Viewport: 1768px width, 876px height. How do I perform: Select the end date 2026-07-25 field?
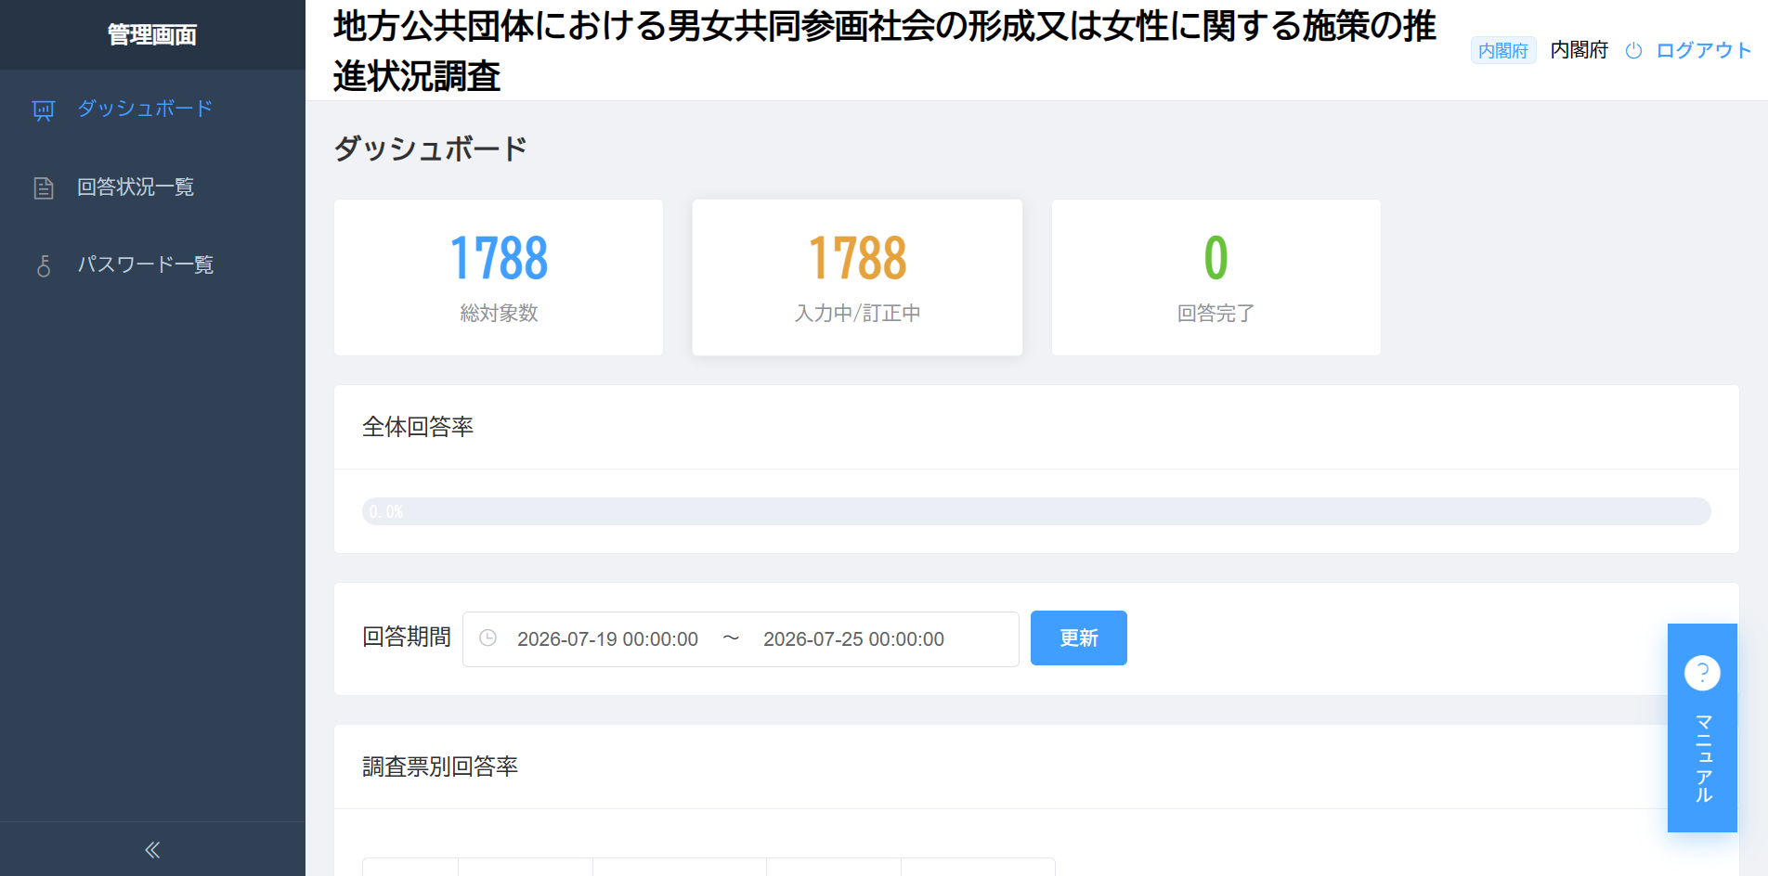click(853, 639)
